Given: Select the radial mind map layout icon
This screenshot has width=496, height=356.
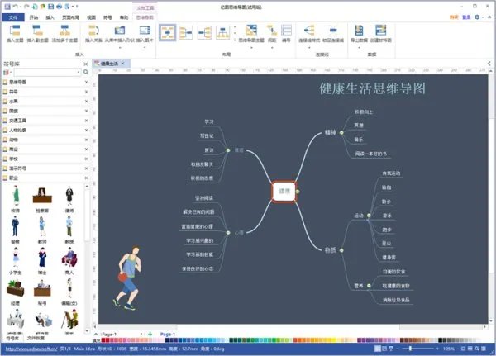Looking at the screenshot, I should pos(167,32).
